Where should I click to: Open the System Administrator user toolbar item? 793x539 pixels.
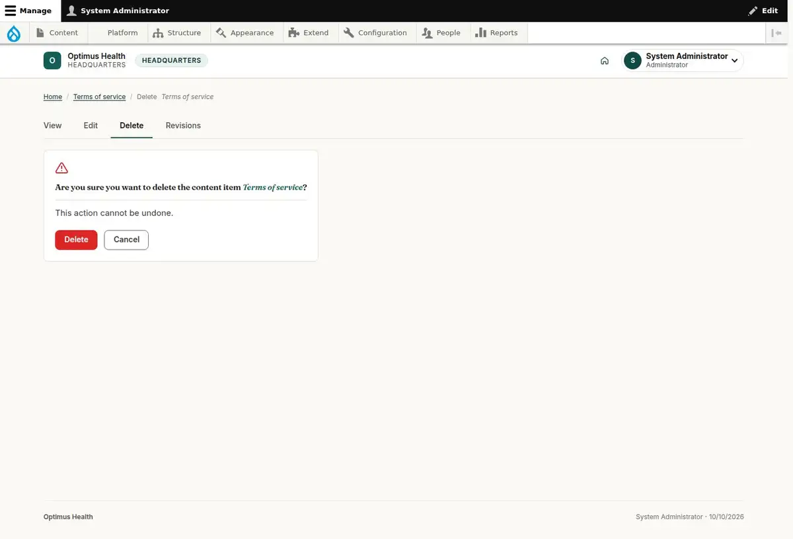pyautogui.click(x=118, y=11)
